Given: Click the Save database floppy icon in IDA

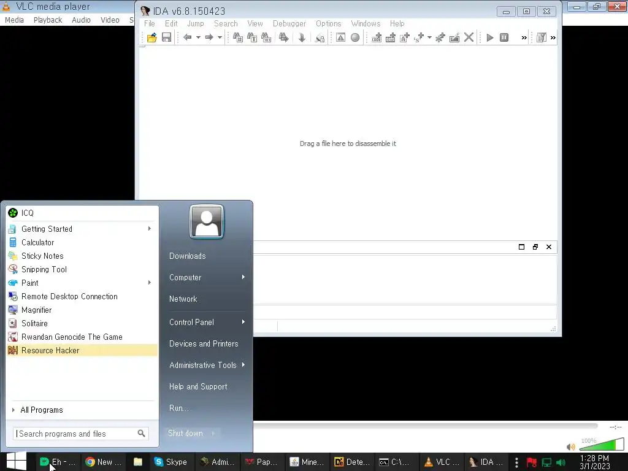Looking at the screenshot, I should coord(166,37).
